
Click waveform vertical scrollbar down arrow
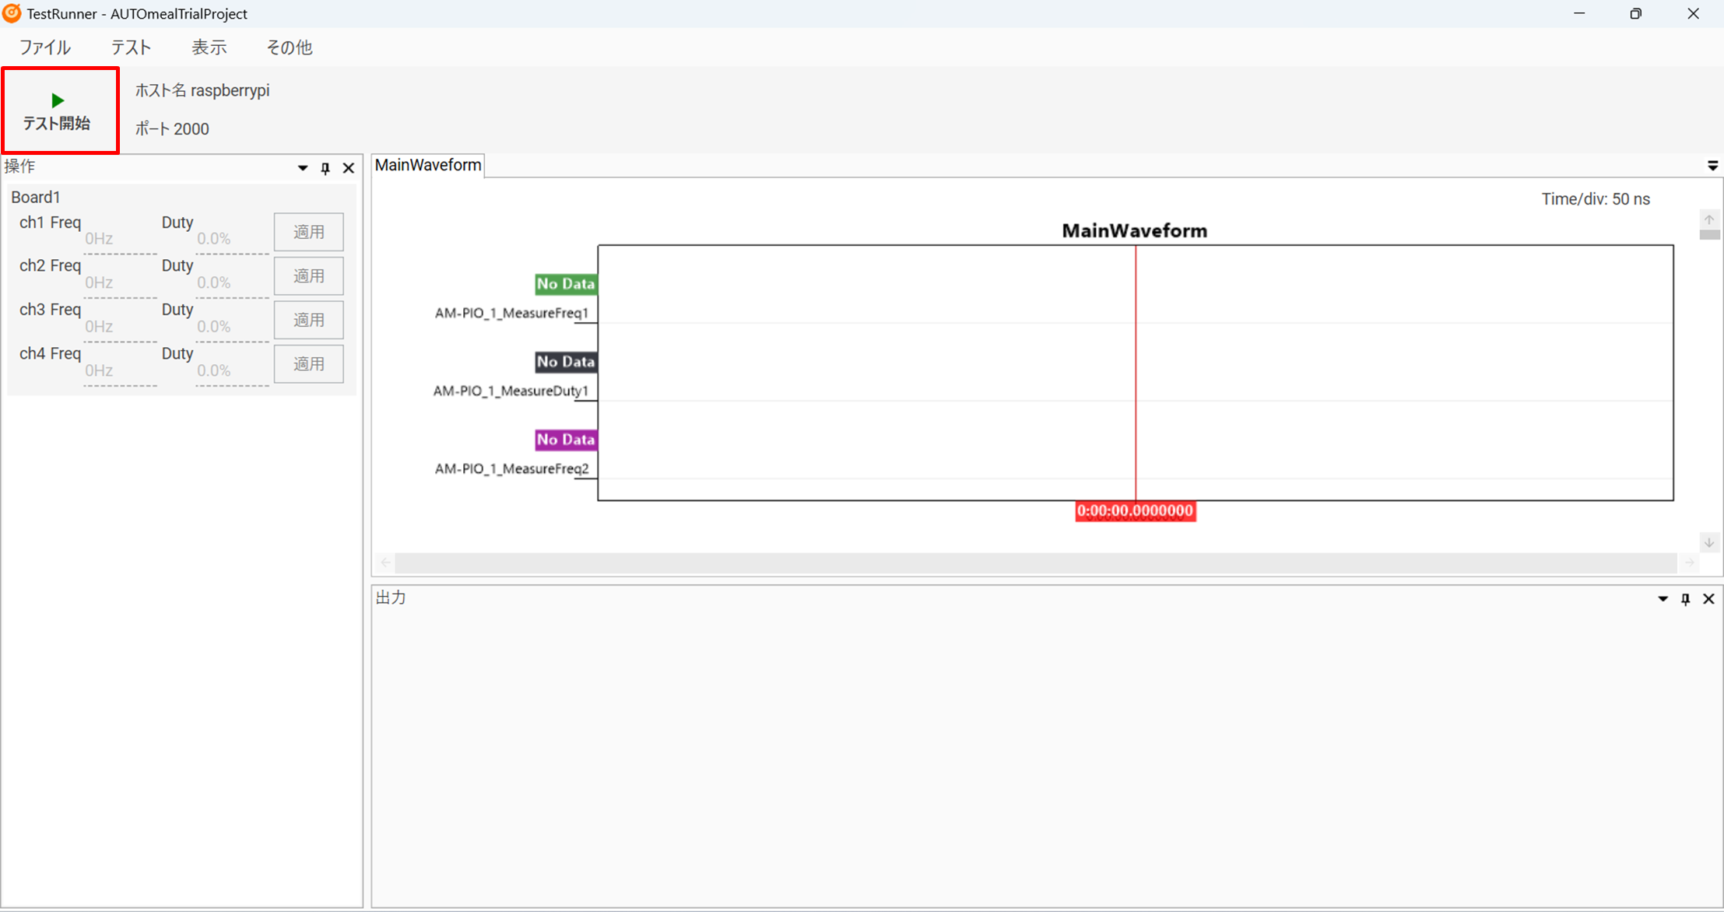(1709, 542)
